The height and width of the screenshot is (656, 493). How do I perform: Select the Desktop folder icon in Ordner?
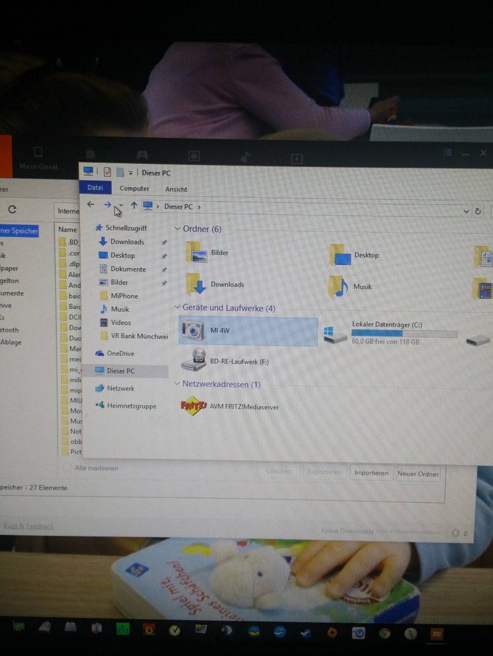340,255
